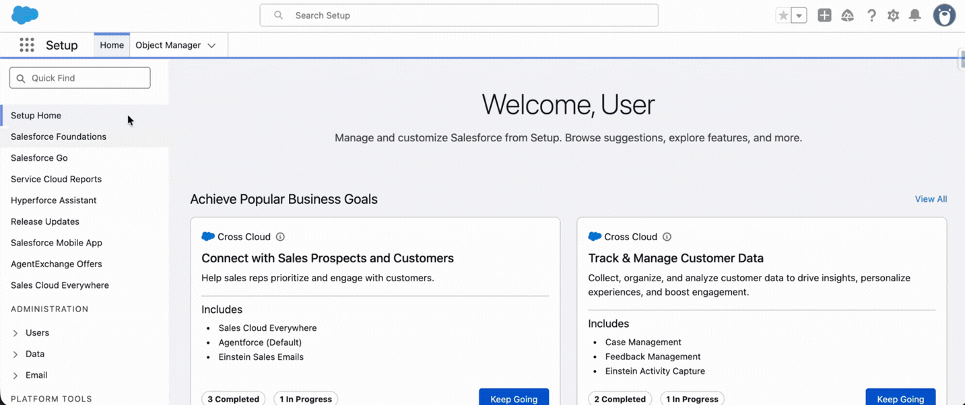The height and width of the screenshot is (405, 965).
Task: Click the Setup gear icon
Action: pyautogui.click(x=893, y=15)
